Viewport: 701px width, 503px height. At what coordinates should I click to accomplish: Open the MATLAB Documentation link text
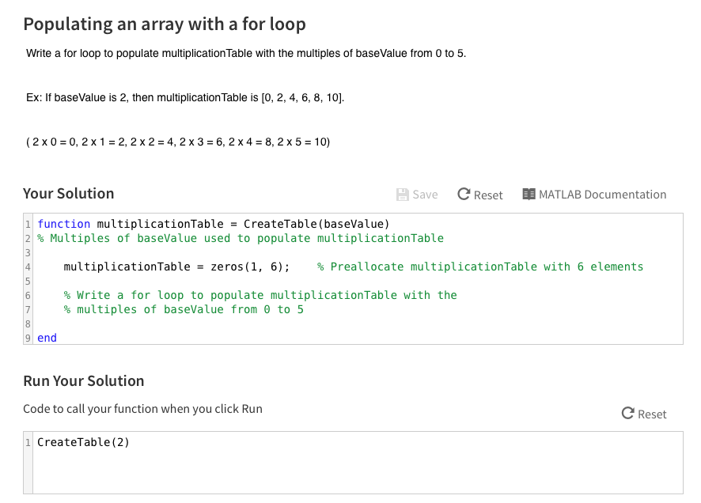(x=602, y=195)
